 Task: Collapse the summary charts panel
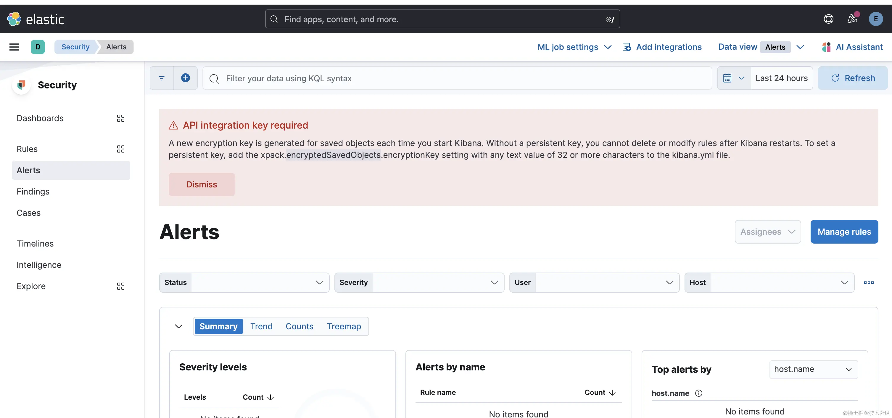tap(179, 326)
